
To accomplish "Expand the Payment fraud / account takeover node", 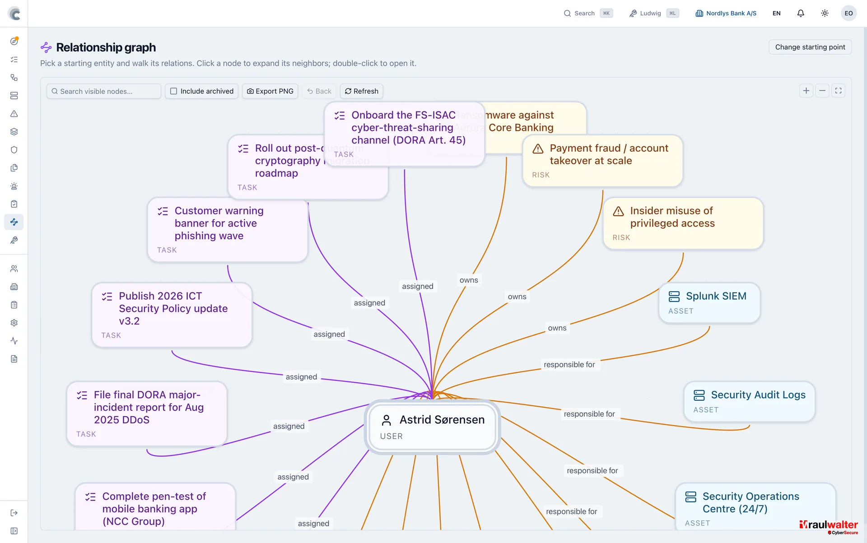I will click(603, 161).
